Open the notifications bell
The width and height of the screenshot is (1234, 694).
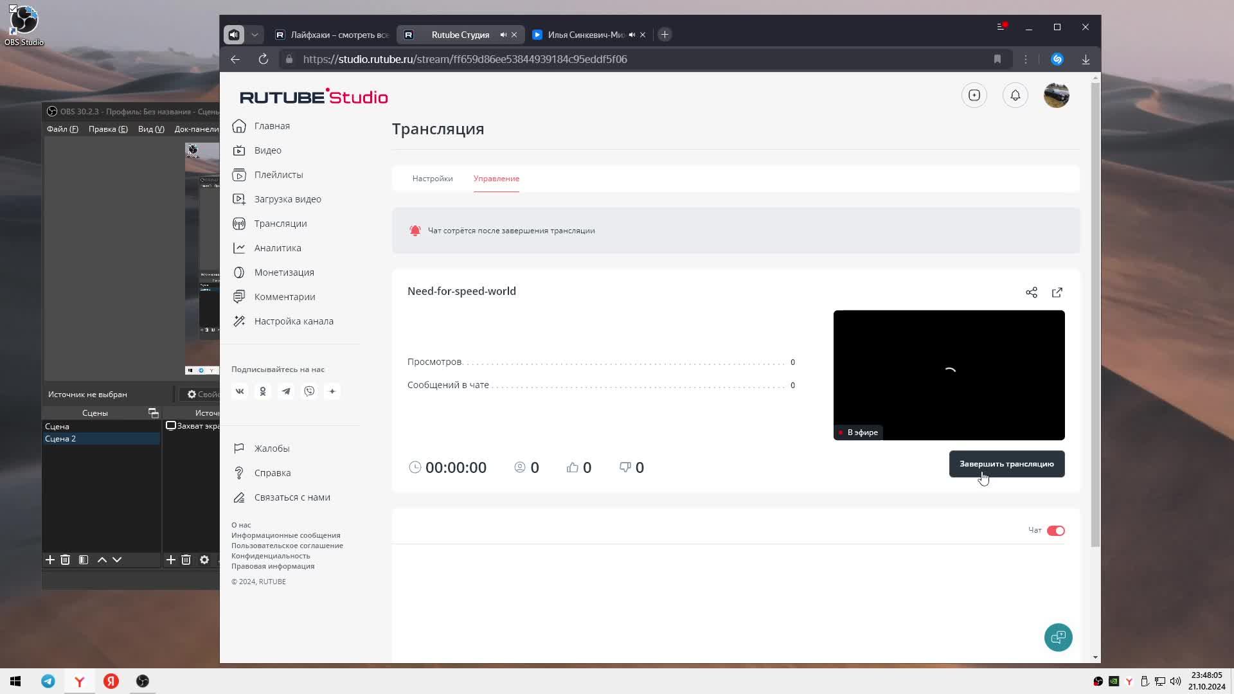click(x=1015, y=96)
